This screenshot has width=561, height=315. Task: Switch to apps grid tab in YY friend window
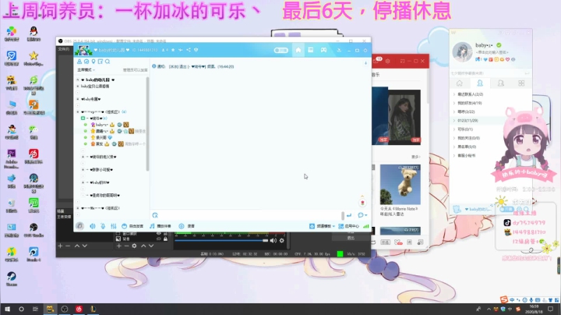pyautogui.click(x=521, y=83)
